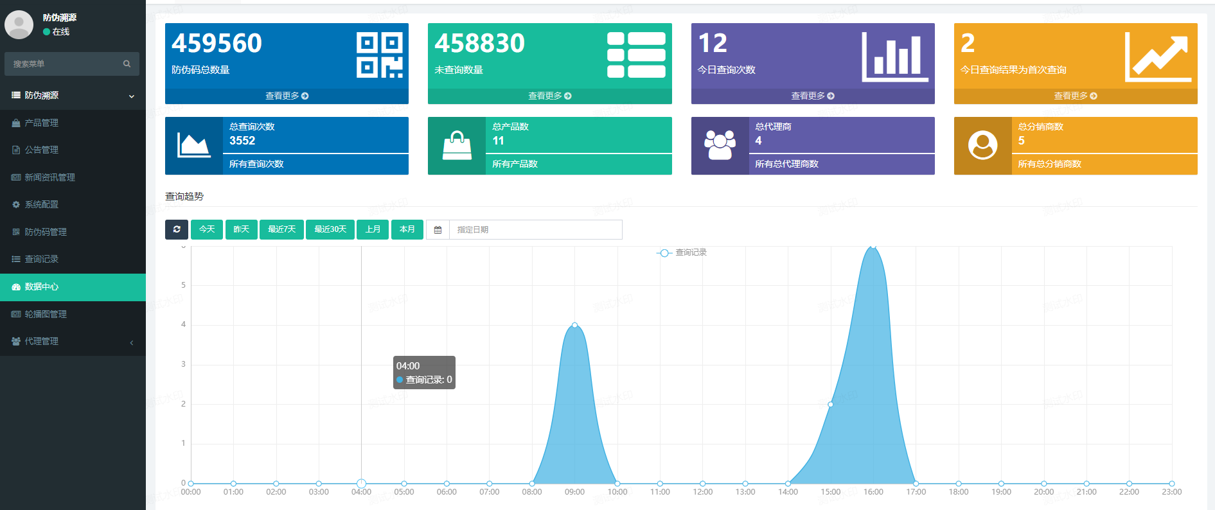Viewport: 1215px width, 510px height.
Task: Filter chart by 昨天
Action: [241, 229]
